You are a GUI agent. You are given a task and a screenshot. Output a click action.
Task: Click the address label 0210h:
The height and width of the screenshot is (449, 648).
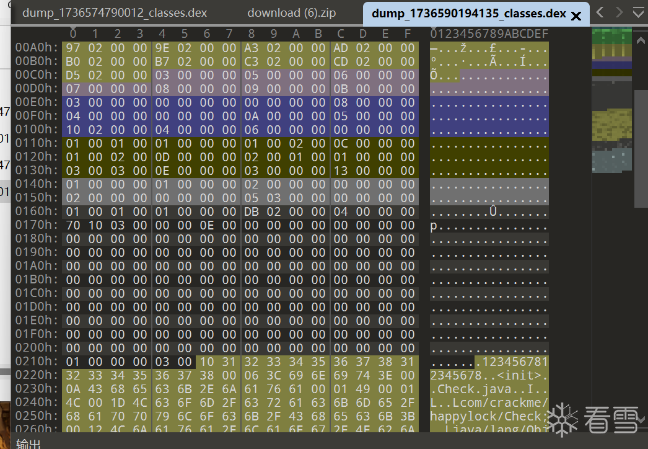click(x=37, y=362)
